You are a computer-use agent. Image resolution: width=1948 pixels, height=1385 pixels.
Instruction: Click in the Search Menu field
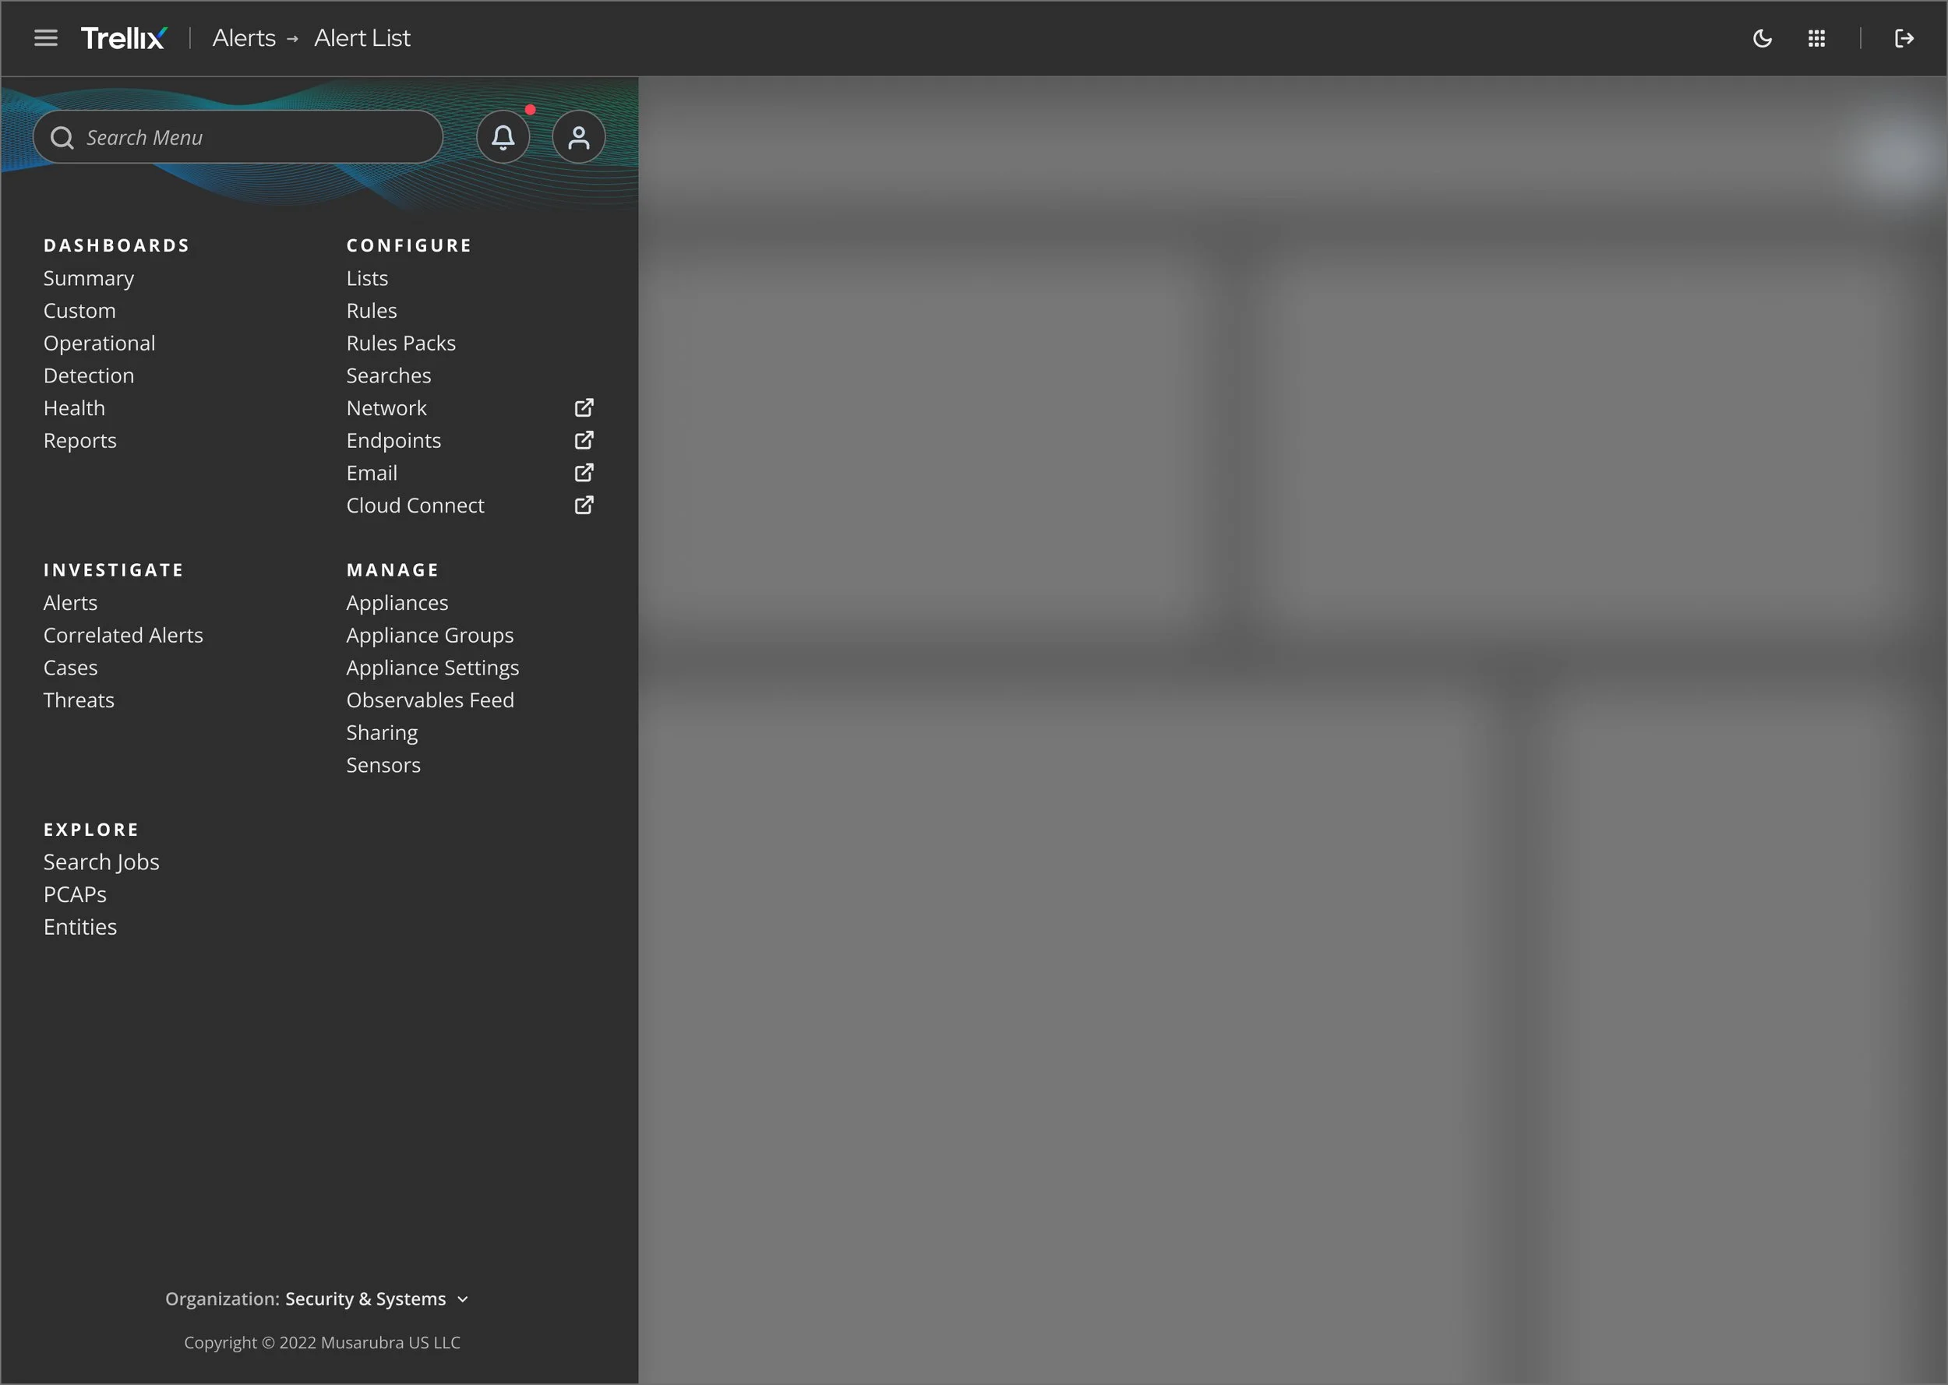(x=256, y=137)
